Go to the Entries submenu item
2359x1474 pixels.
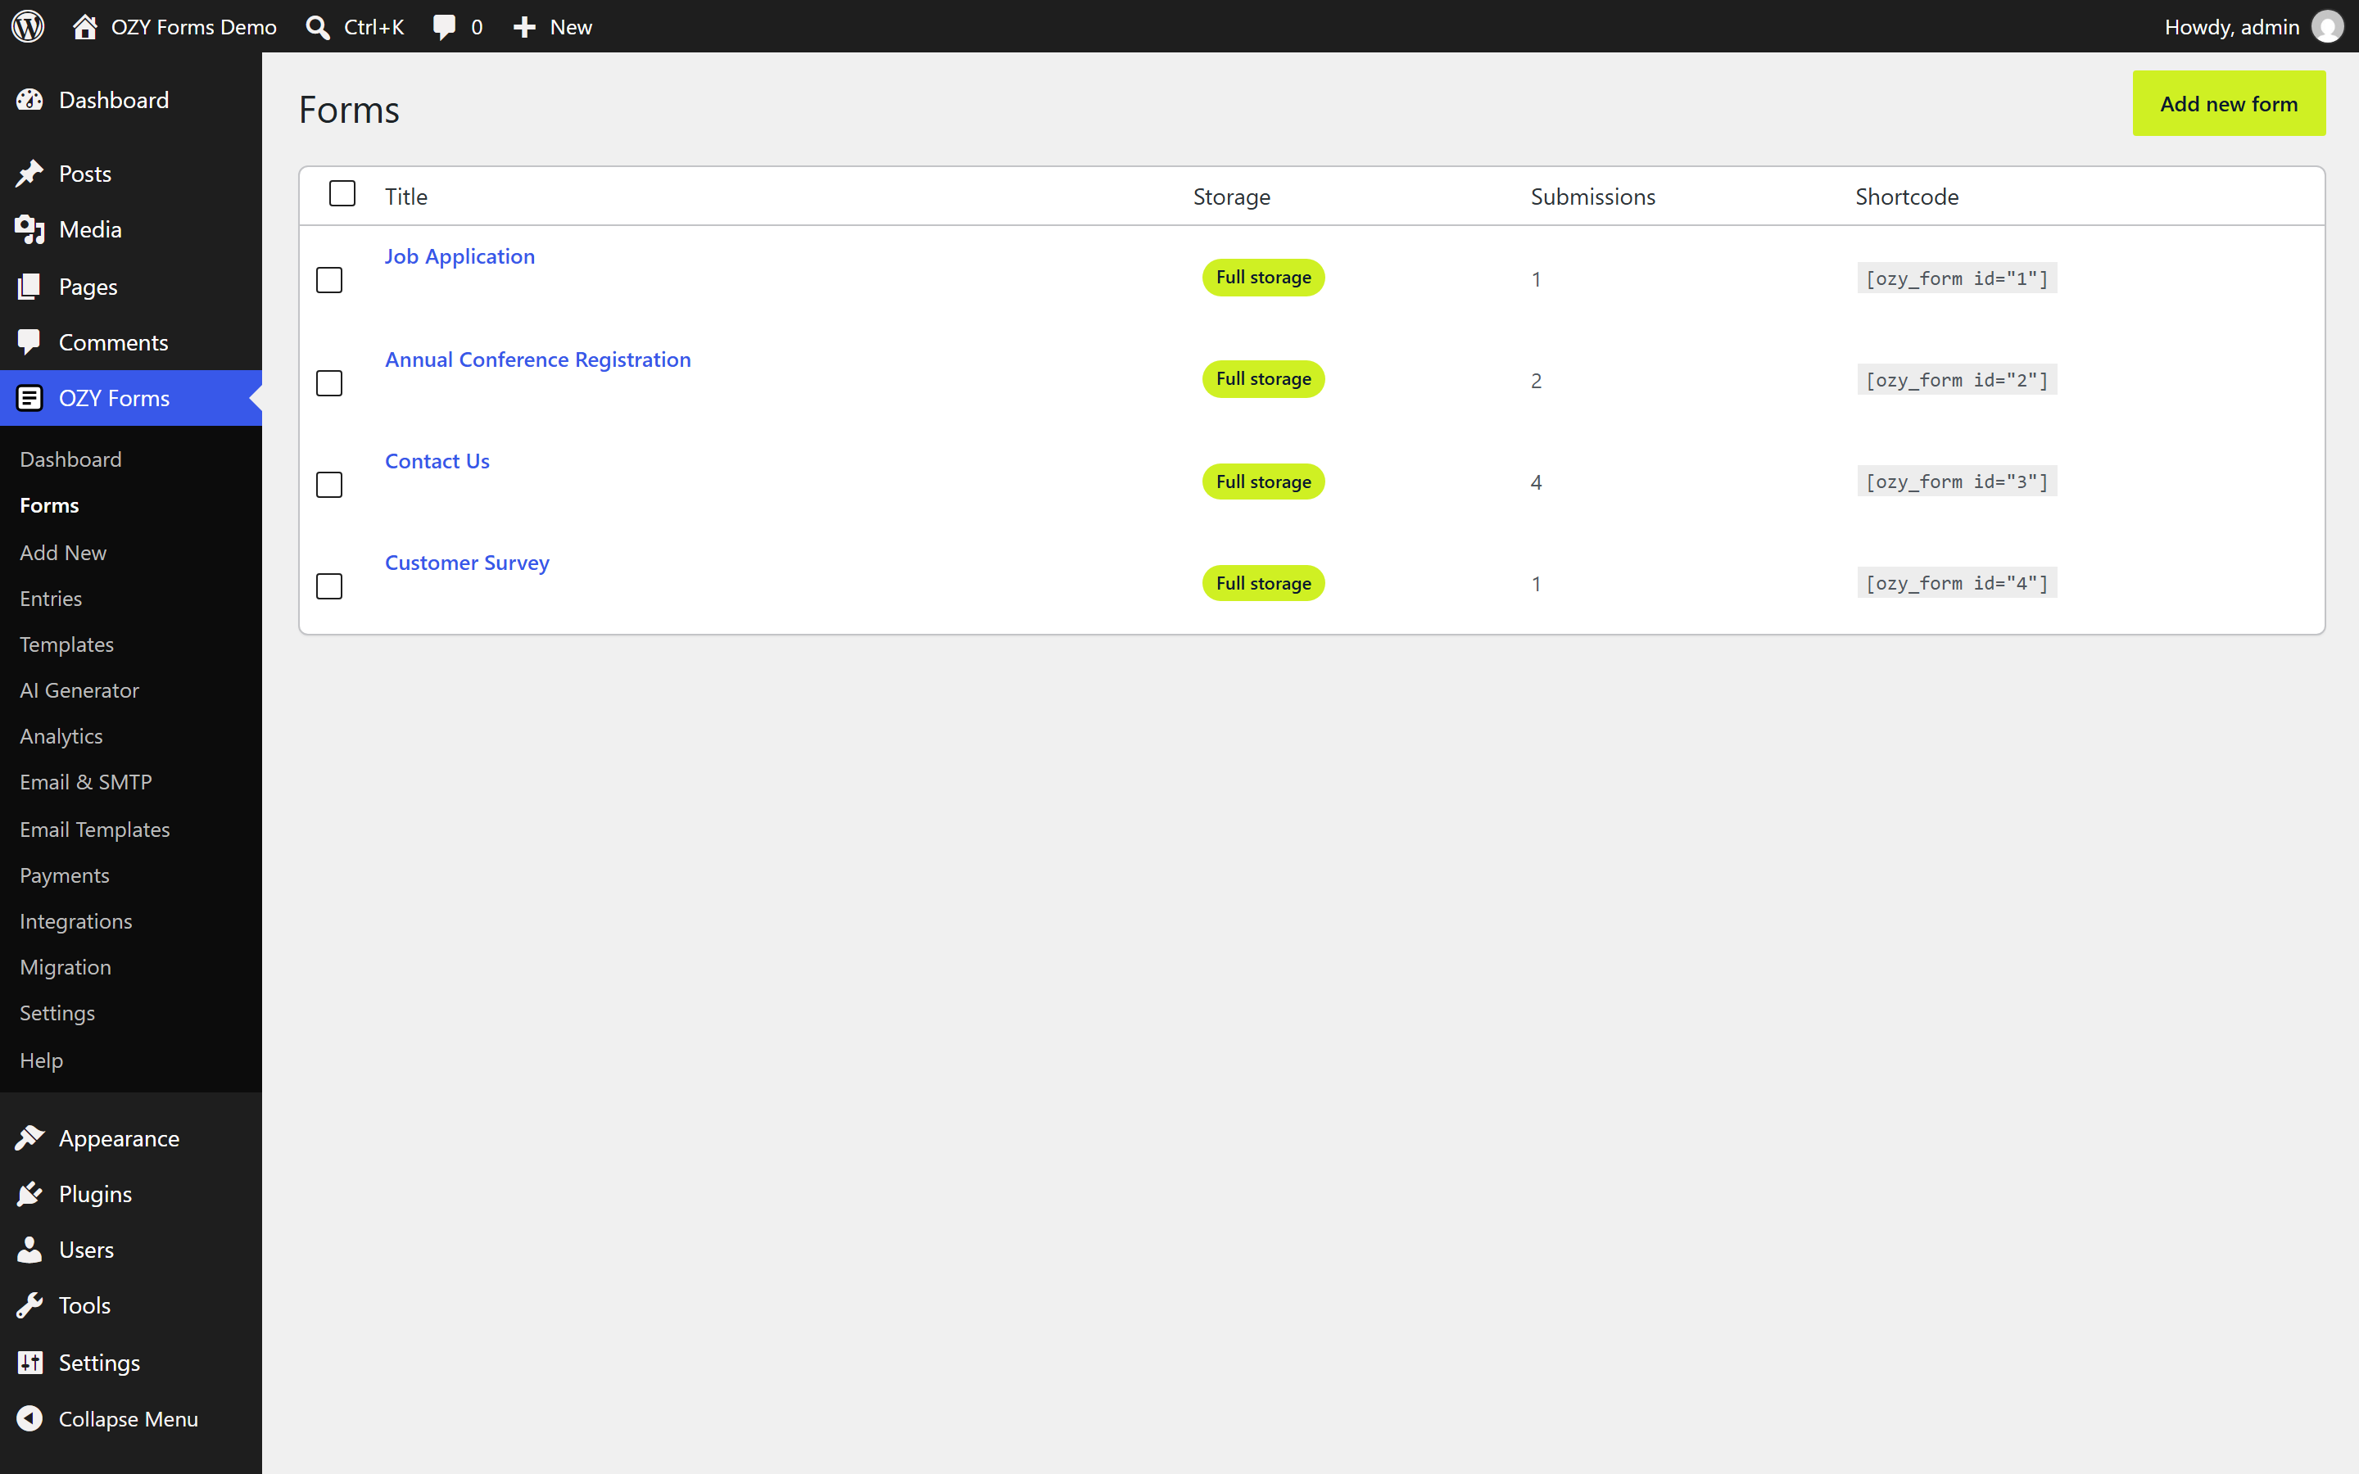[x=51, y=599]
